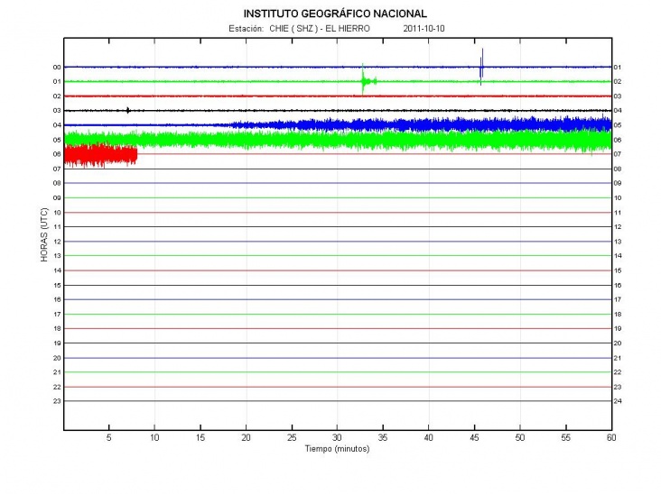This screenshot has width=661, height=494.
Task: Select the left-side hour label 00
Action: tap(56, 68)
